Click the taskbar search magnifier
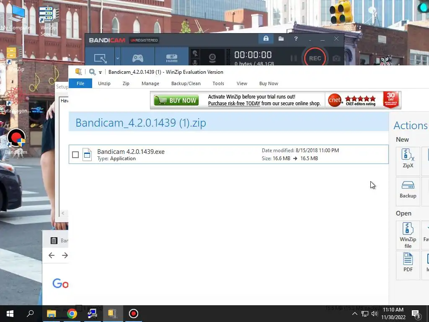429x322 pixels. (x=30, y=314)
